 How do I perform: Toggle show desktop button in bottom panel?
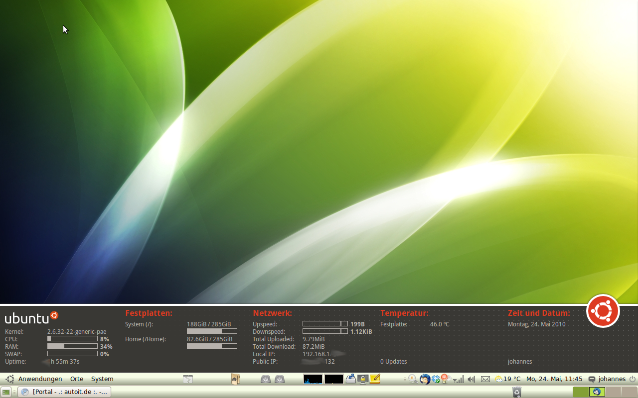tap(6, 392)
